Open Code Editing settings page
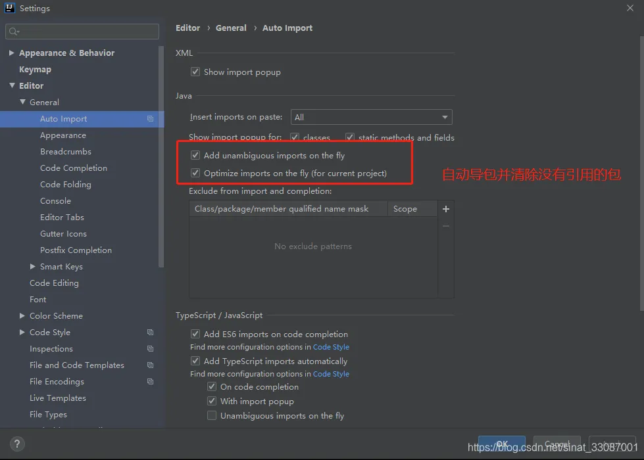The image size is (644, 460). pyautogui.click(x=54, y=283)
